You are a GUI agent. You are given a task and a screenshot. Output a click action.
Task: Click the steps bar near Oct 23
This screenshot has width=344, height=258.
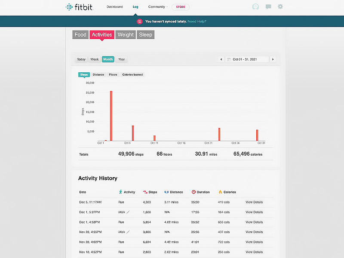pyautogui.click(x=219, y=134)
